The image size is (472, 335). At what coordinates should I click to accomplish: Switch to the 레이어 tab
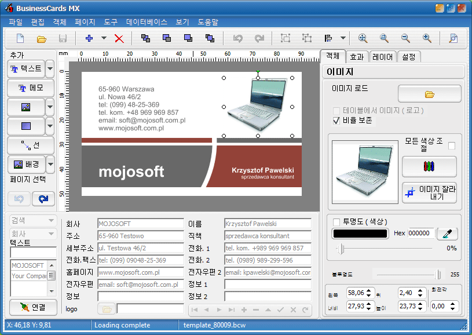coord(382,57)
